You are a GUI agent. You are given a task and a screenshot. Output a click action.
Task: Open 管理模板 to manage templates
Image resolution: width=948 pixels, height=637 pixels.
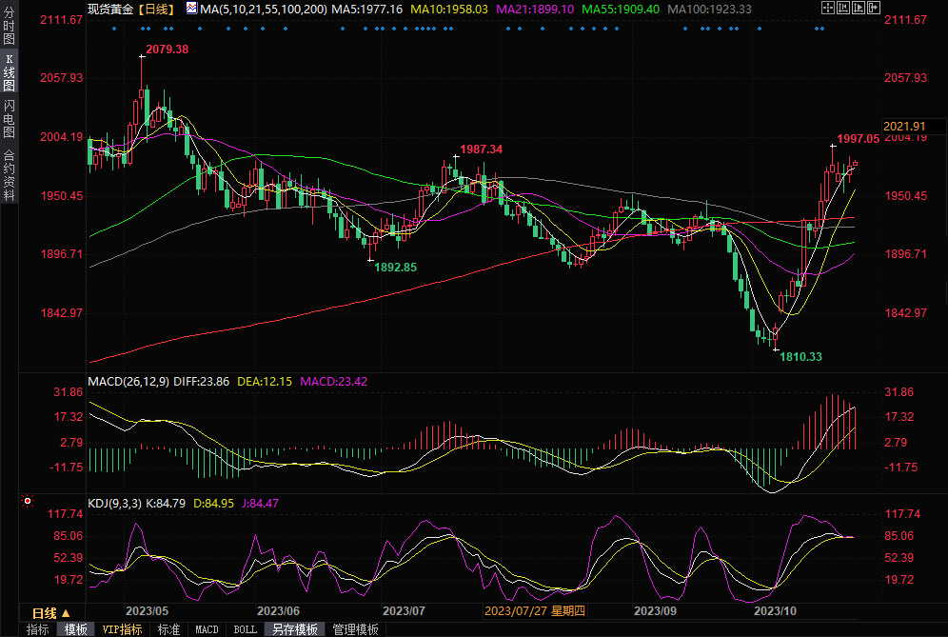(355, 629)
